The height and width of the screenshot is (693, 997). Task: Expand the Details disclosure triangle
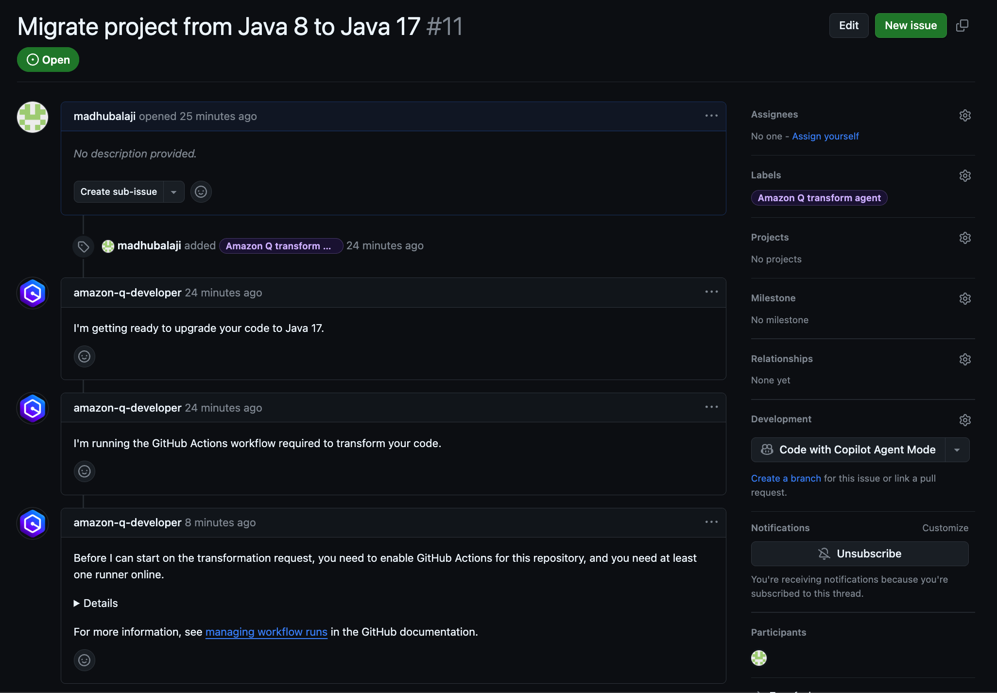pyautogui.click(x=77, y=603)
